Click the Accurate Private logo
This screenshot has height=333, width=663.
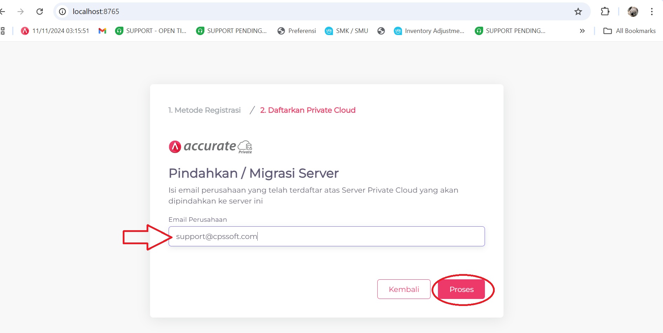tap(210, 147)
